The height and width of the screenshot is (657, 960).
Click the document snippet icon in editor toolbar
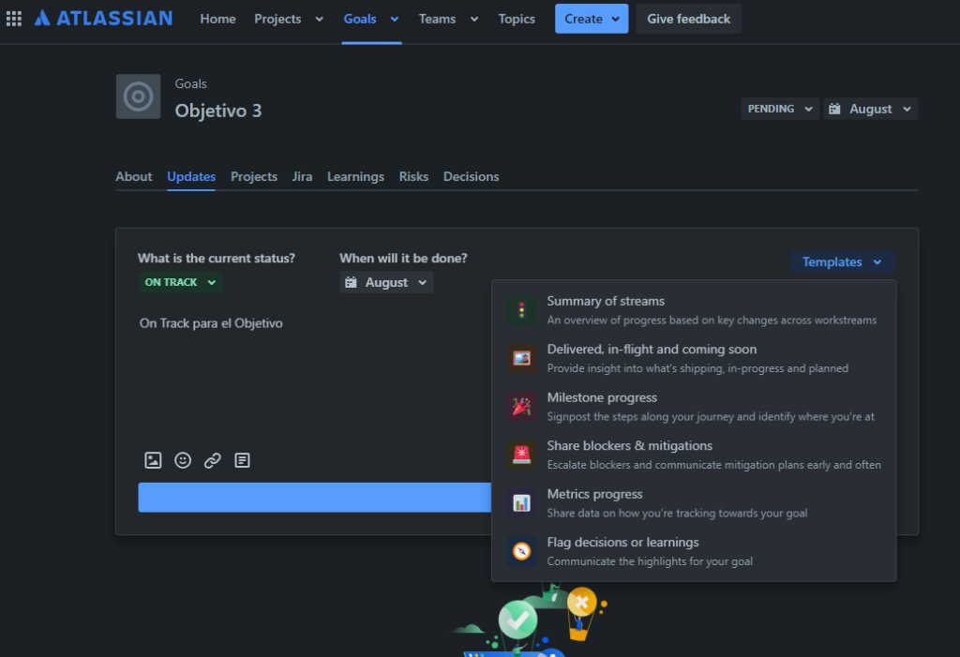pos(243,460)
